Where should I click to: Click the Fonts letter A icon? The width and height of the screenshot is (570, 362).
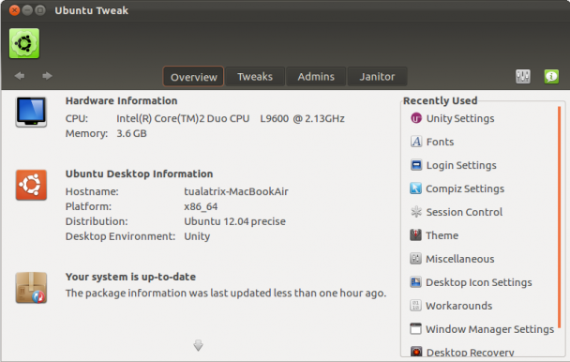(416, 142)
